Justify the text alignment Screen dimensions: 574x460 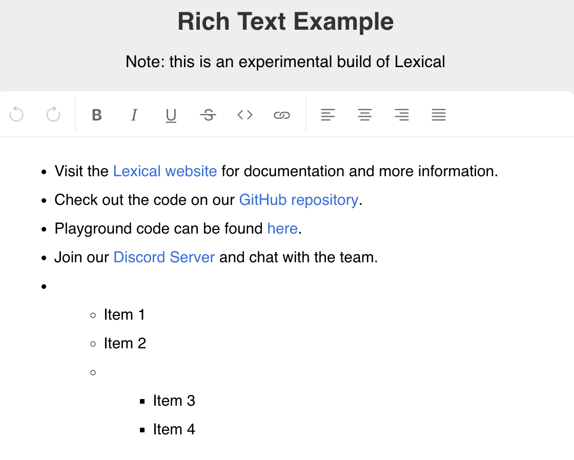click(439, 115)
